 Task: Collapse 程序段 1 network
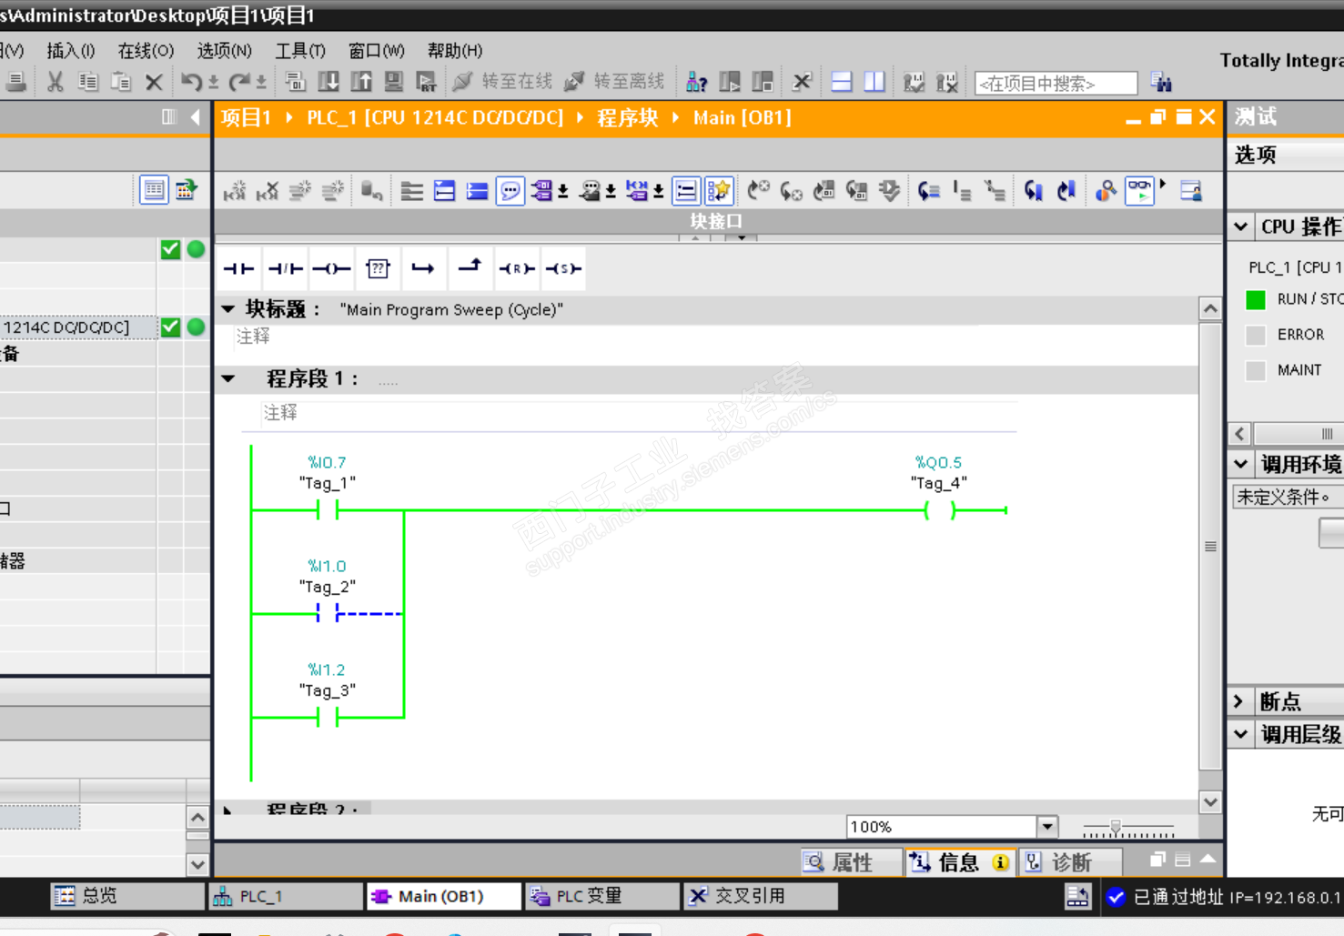point(228,378)
